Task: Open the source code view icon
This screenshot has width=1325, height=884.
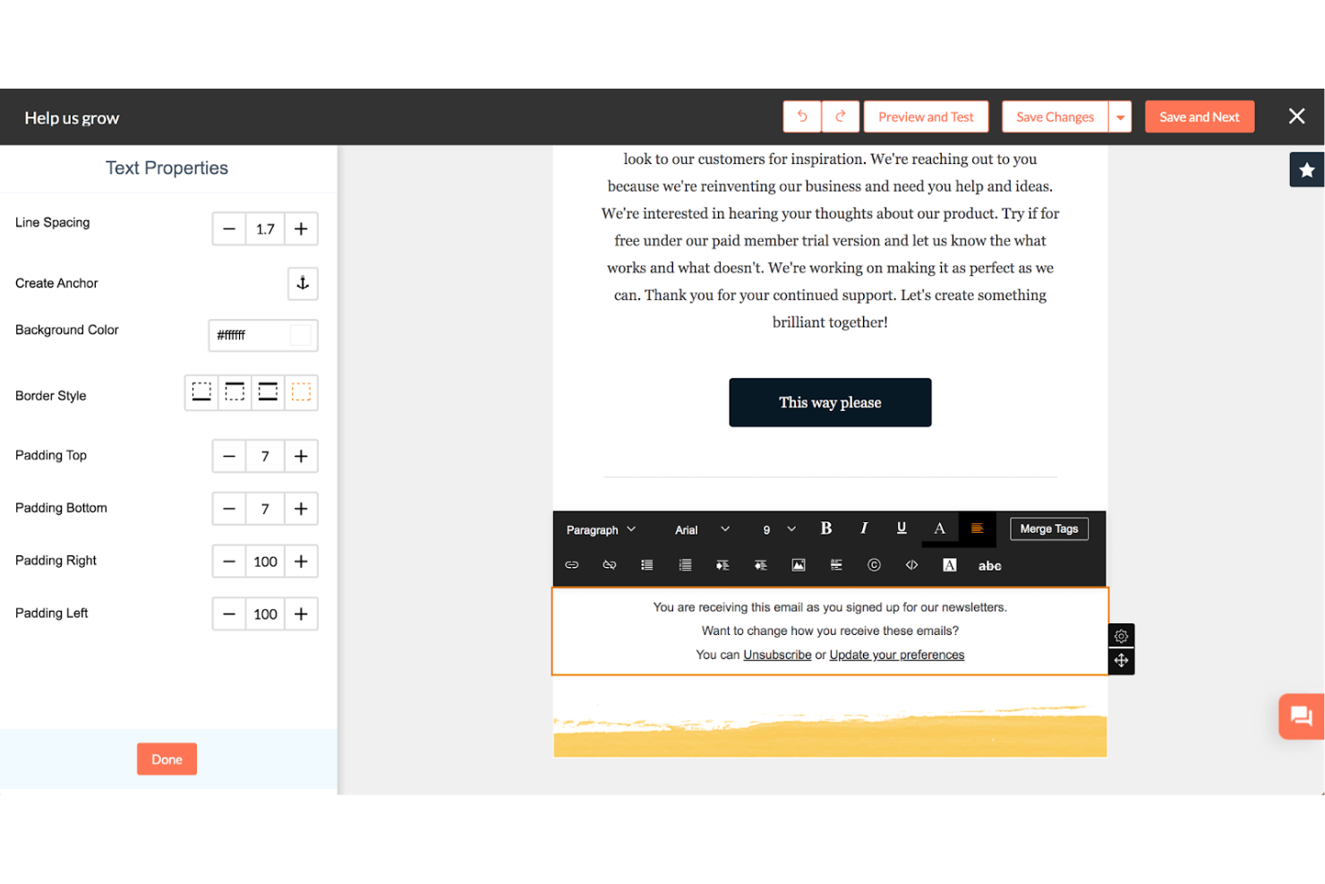Action: [x=911, y=565]
